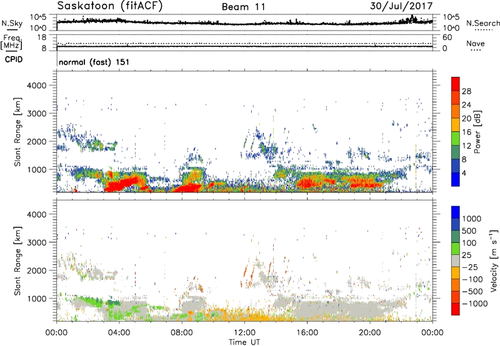Click the '24' label on the Power colorbar
500x346 pixels.
tap(466, 105)
